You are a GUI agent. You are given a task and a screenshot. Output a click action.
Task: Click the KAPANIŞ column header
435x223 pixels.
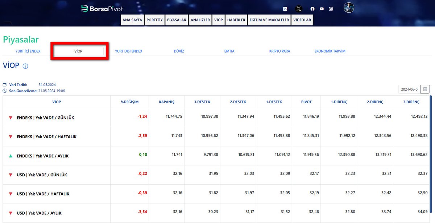(x=166, y=102)
